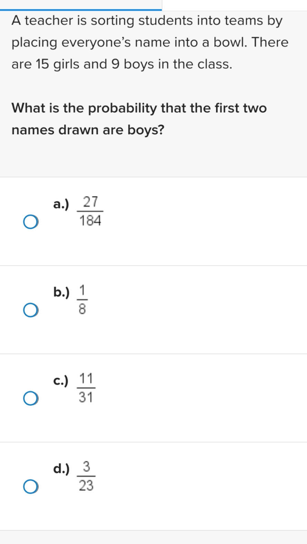Click the "names drawn are boys?" line
This screenshot has height=544, width=307.
(x=88, y=130)
